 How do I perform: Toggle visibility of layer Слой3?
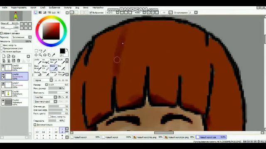[3, 66]
